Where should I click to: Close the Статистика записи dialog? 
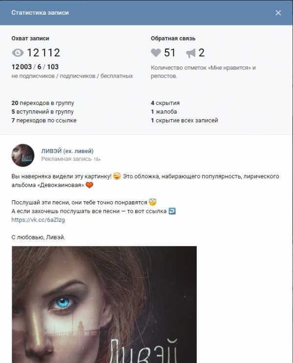(278, 13)
